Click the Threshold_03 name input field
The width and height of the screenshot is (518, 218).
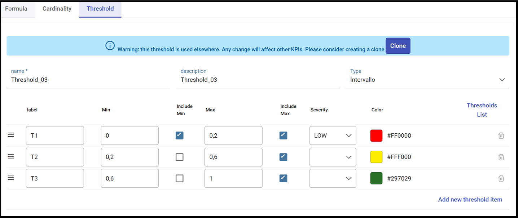point(88,80)
